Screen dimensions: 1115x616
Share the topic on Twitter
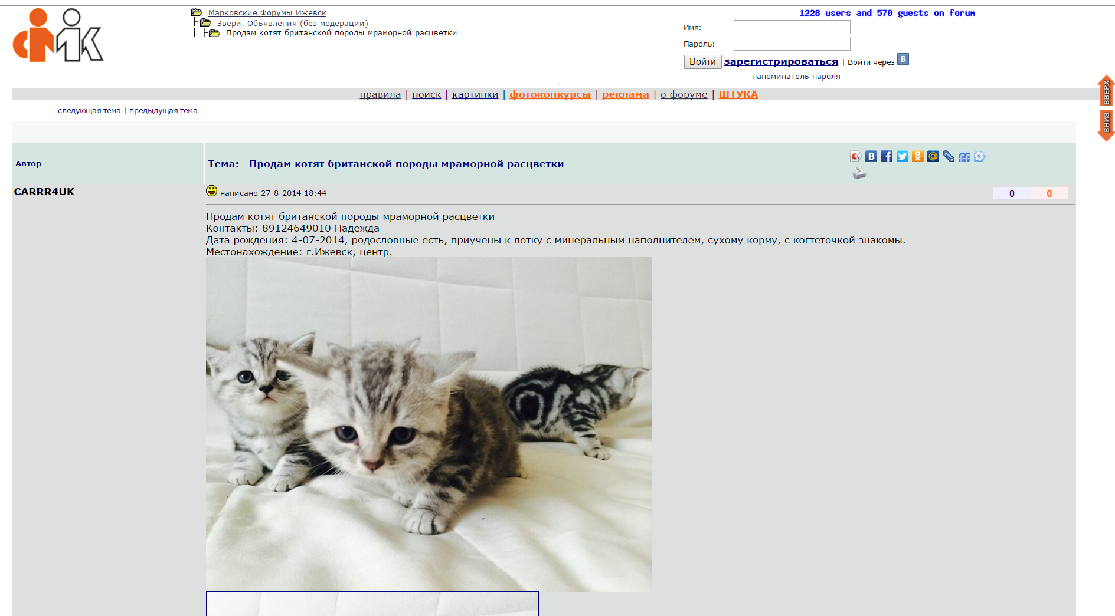[902, 156]
